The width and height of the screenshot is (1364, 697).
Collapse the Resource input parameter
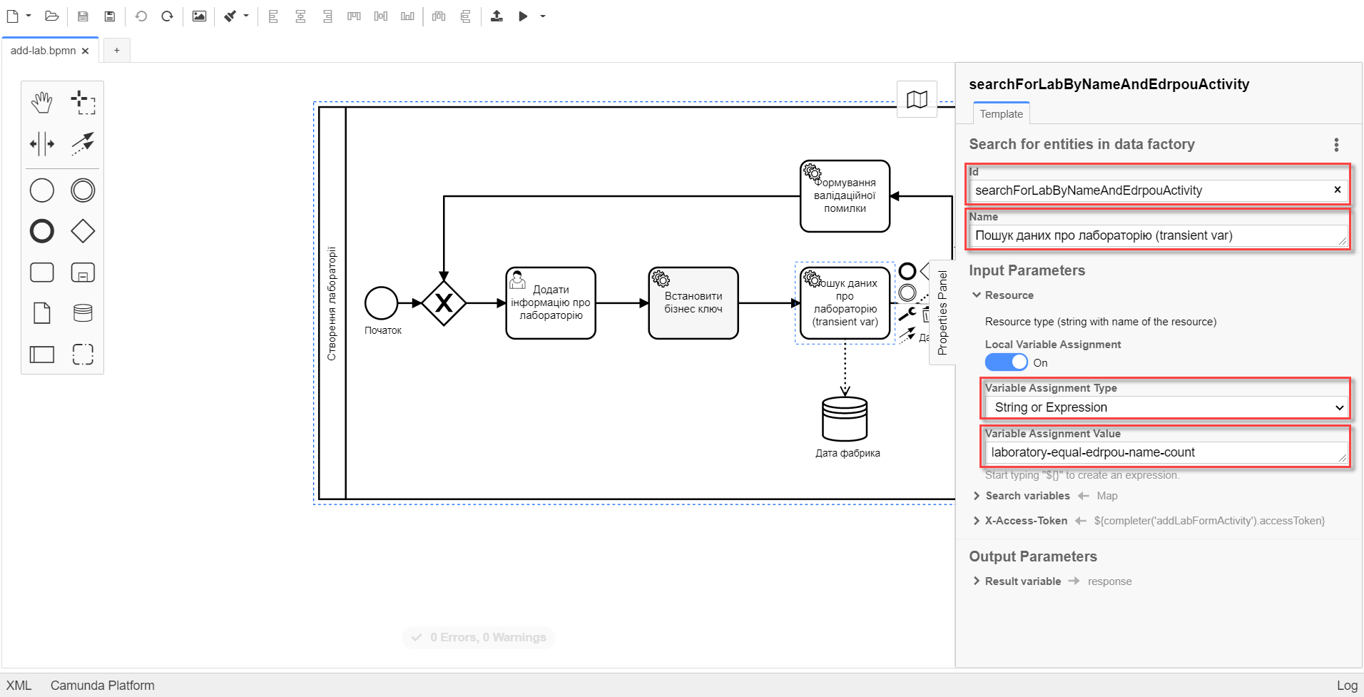[1008, 295]
